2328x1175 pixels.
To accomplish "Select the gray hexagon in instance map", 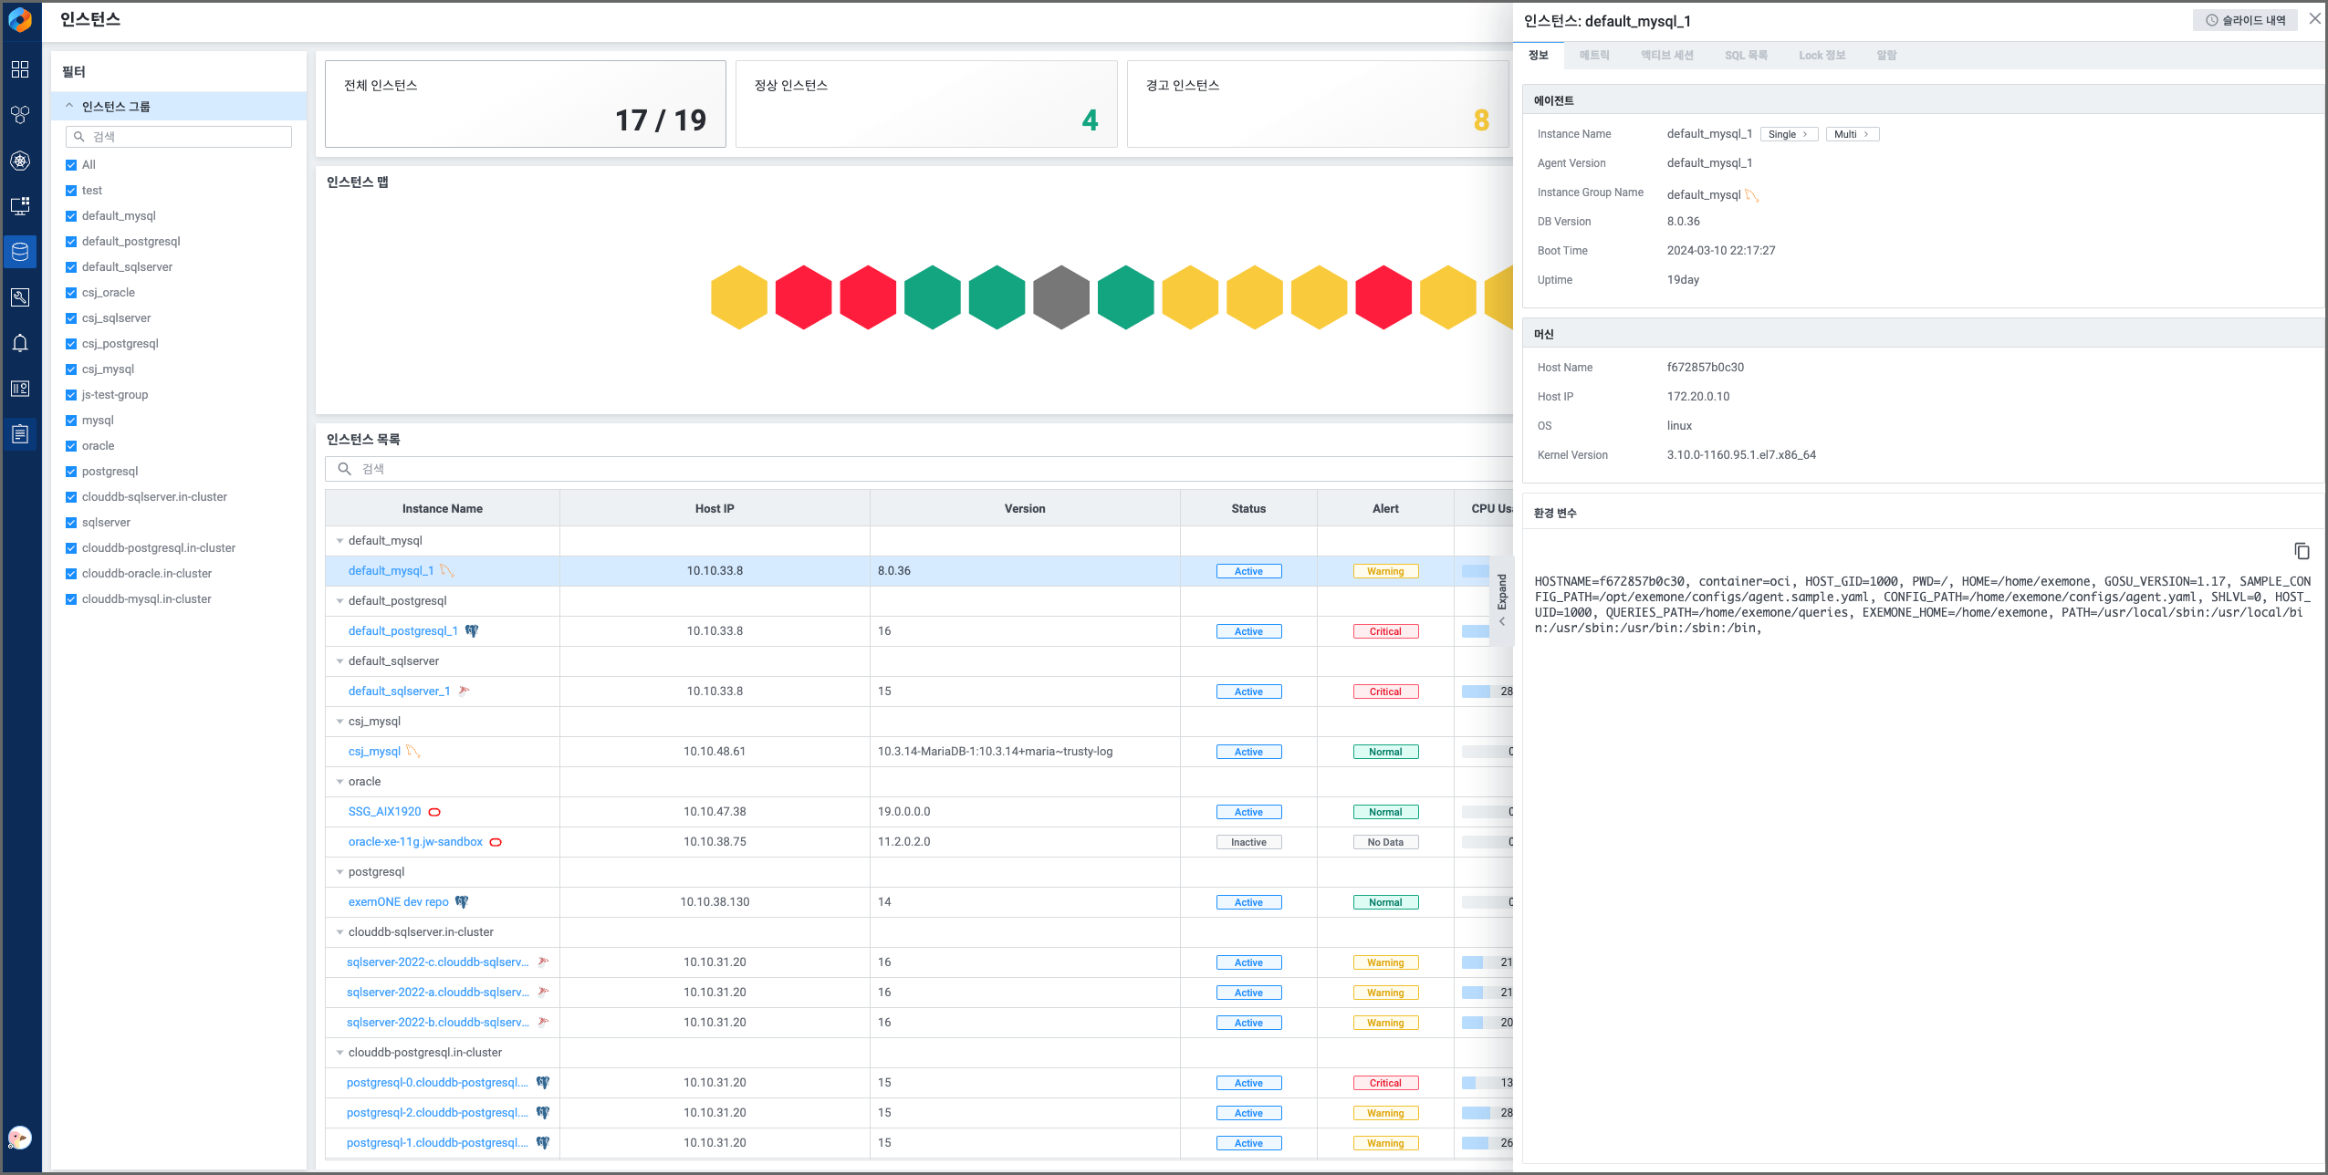I will 1060,297.
